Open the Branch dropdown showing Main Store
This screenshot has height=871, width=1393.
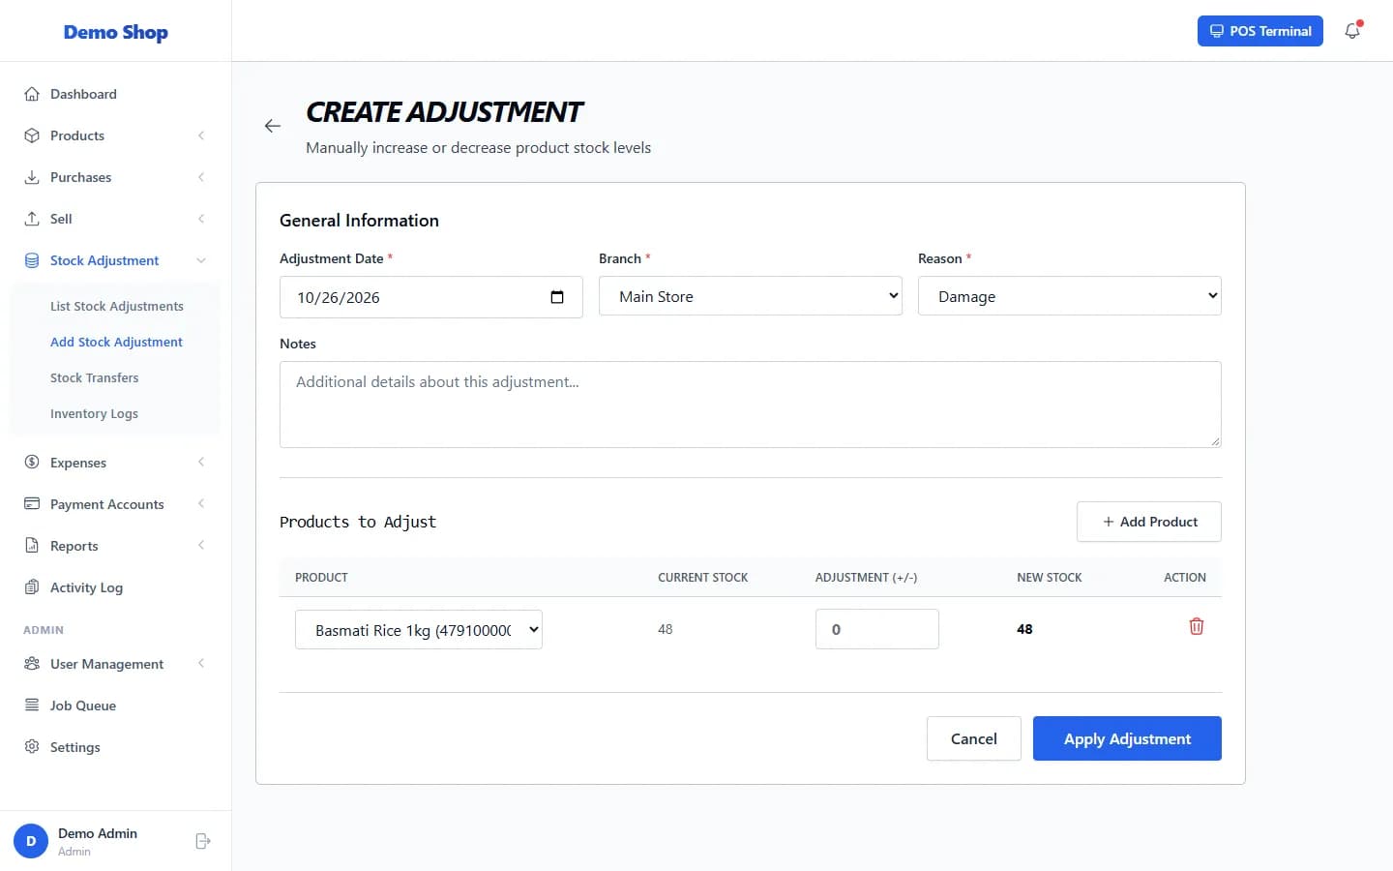pos(751,296)
